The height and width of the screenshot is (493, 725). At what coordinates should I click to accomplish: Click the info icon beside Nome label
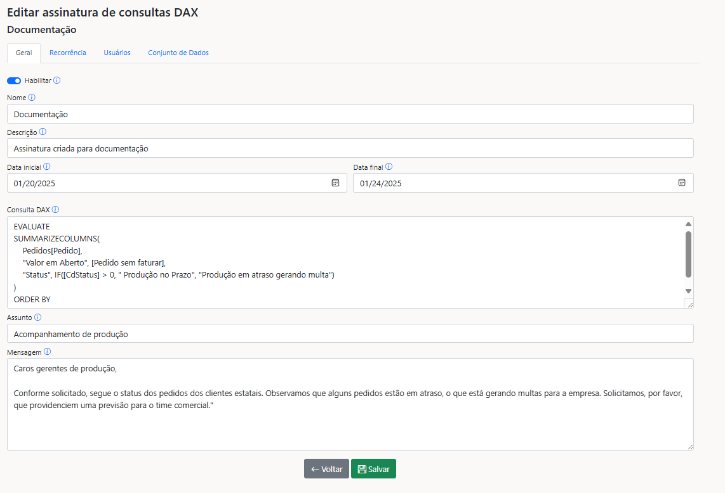coord(32,98)
